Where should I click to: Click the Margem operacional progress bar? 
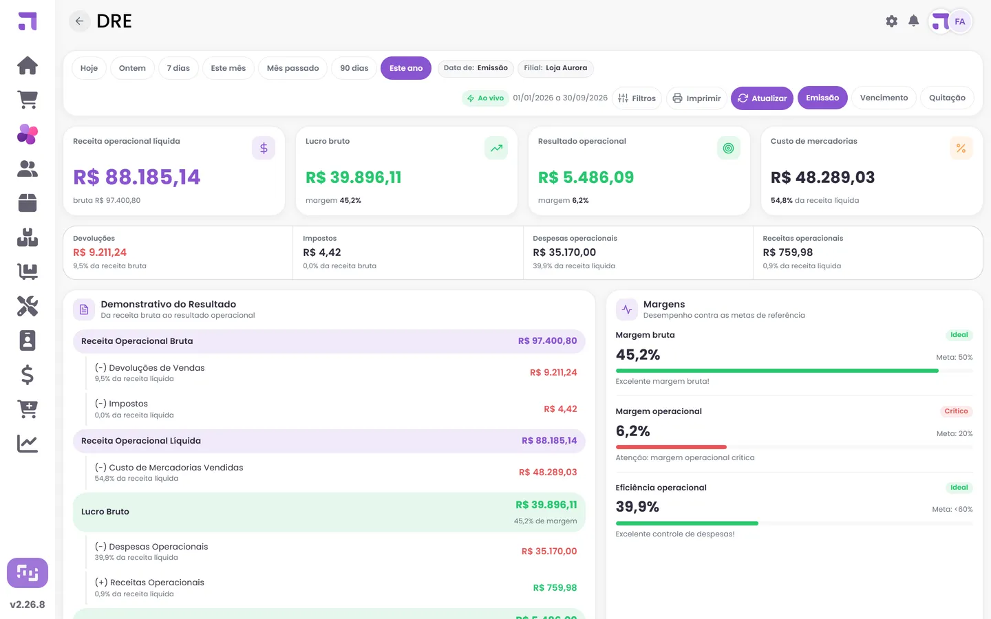click(x=794, y=447)
